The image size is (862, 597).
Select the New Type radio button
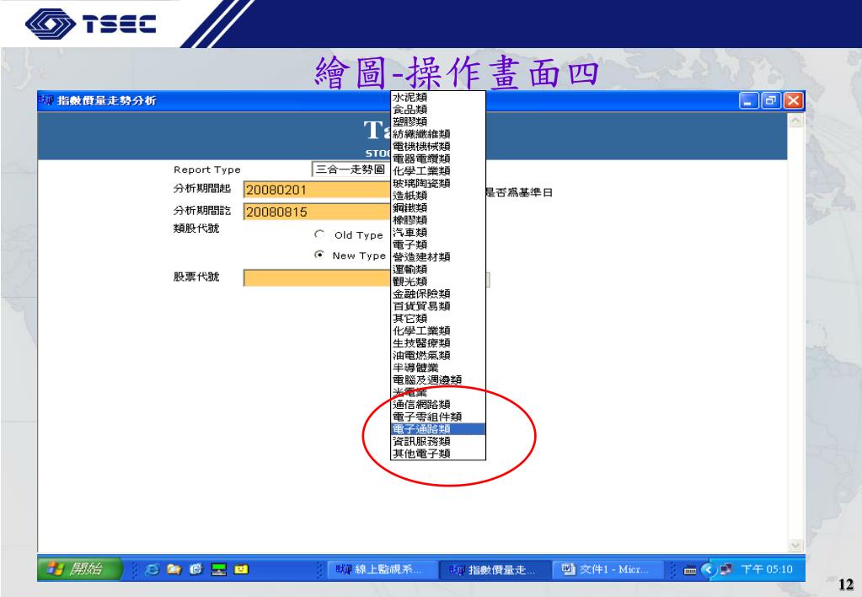[x=319, y=255]
